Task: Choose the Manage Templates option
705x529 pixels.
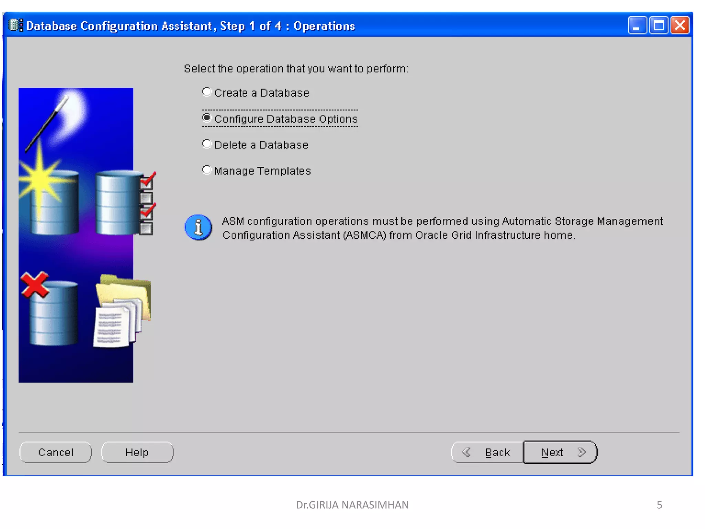Action: point(207,170)
